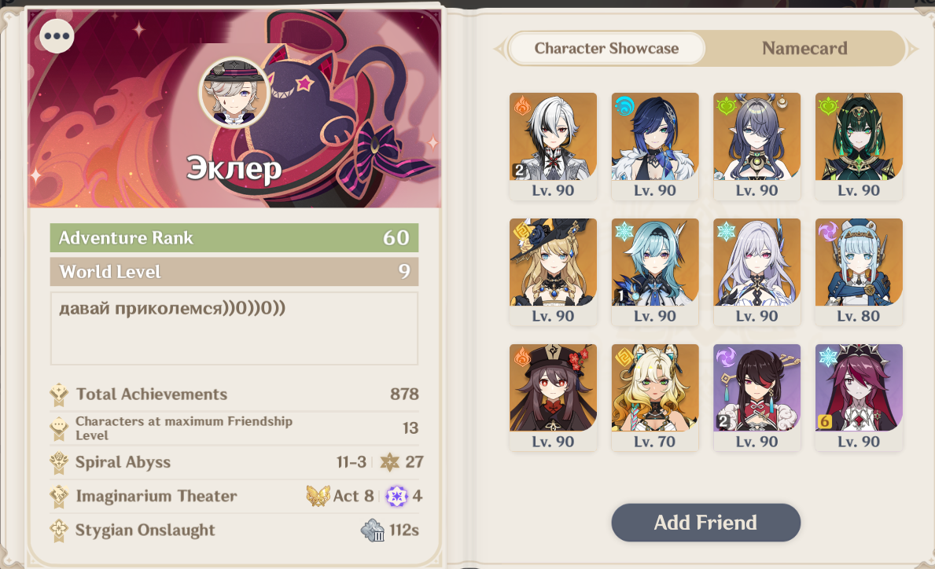Click the Imaginarium Theater butterfly medal icon
This screenshot has height=569, width=935.
[318, 496]
